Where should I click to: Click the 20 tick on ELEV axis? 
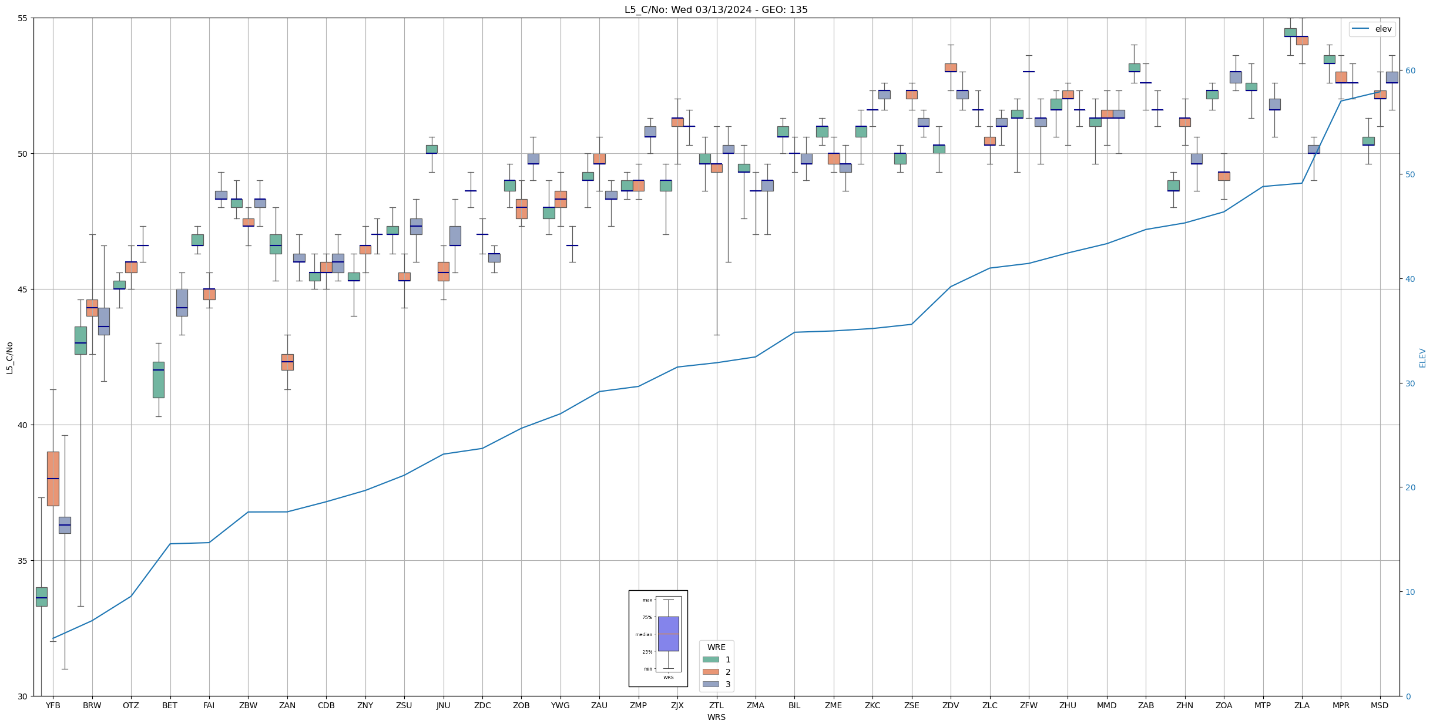1409,487
